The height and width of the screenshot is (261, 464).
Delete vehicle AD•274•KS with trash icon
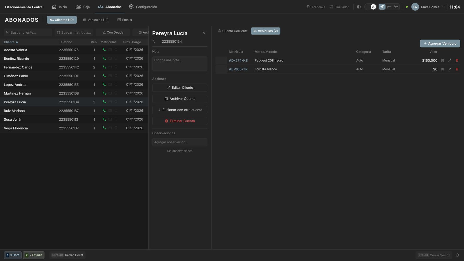tap(457, 60)
